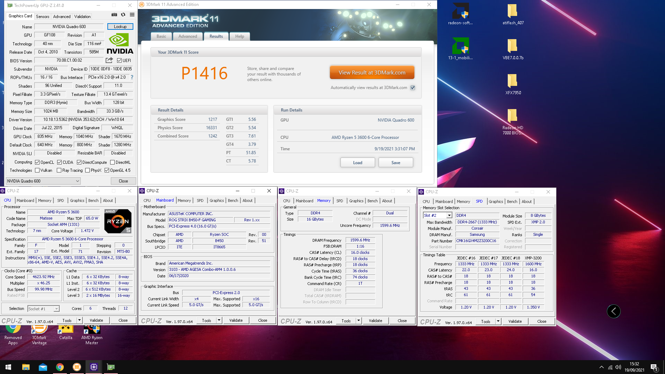Click Validate in the CPU-Z Memory window
The image size is (665, 374).
point(375,321)
